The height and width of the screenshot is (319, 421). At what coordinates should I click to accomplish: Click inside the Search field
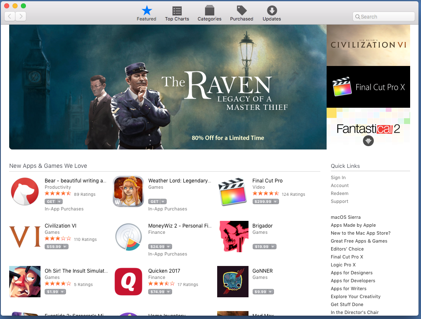383,16
